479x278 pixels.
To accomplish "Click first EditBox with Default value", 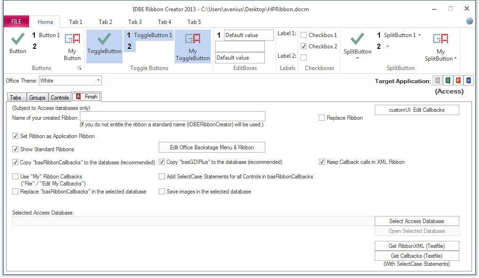I will tap(249, 35).
